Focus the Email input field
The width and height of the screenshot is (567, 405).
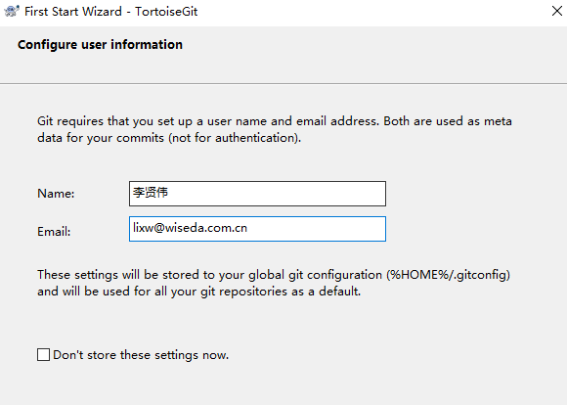[257, 229]
